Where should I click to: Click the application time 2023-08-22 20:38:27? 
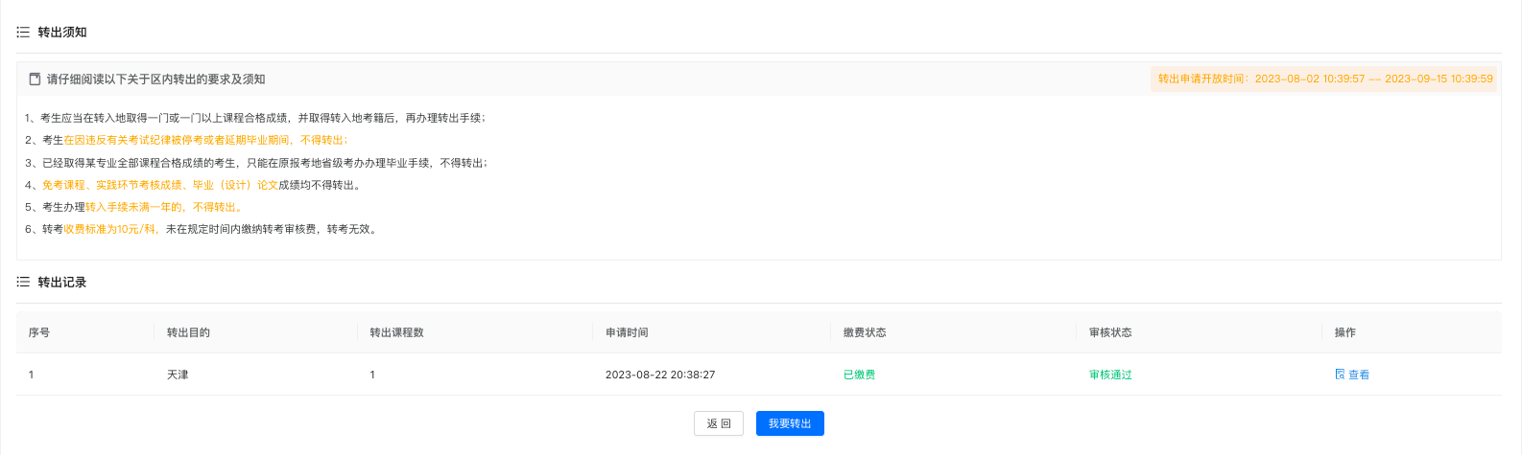660,375
